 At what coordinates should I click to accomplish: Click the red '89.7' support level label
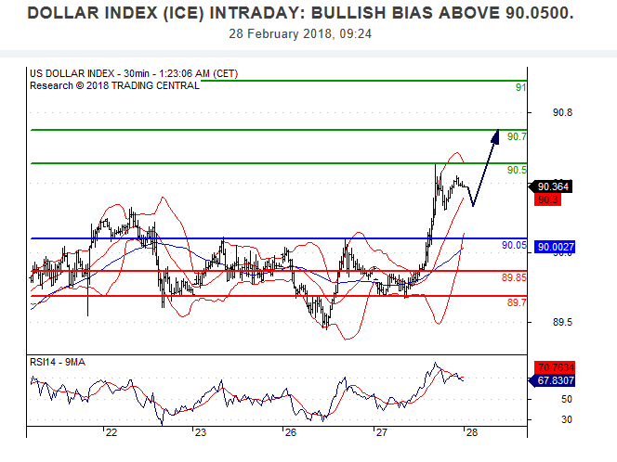[x=517, y=302]
